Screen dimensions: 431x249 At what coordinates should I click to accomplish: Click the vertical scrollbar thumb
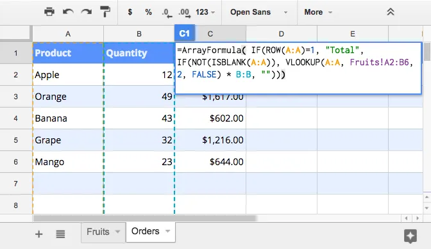coord(427,52)
